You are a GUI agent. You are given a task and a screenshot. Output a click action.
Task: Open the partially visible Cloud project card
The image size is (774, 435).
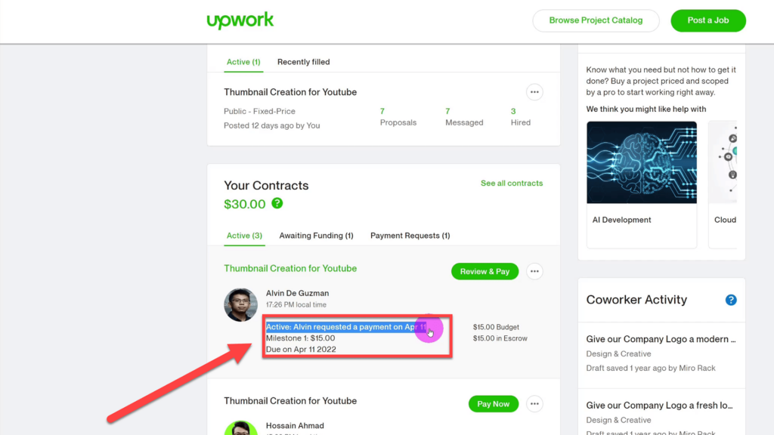tap(723, 184)
